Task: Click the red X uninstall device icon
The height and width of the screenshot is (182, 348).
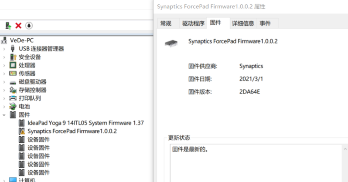Action: 18,26
